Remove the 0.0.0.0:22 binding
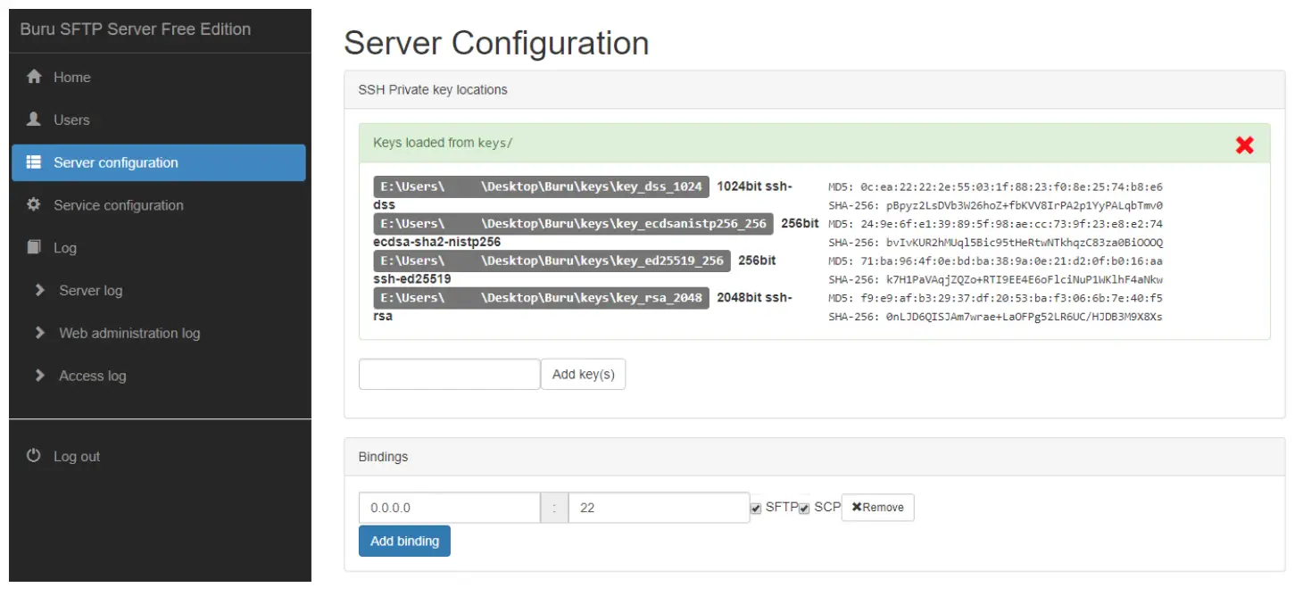 pos(877,508)
